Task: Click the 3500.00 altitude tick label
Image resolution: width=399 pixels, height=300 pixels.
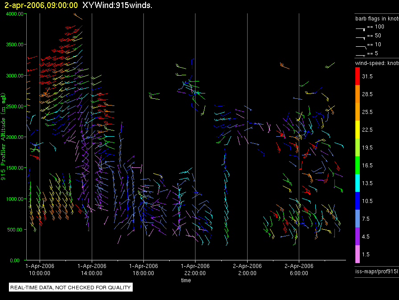Action: 15,45
